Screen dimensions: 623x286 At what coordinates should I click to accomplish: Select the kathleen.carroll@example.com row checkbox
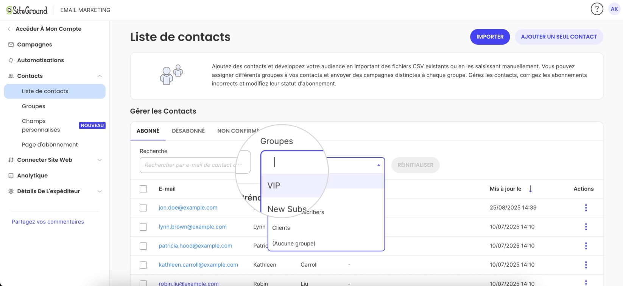(143, 265)
